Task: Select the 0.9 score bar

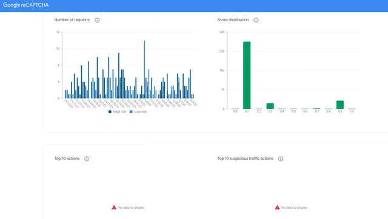Action: click(x=340, y=105)
